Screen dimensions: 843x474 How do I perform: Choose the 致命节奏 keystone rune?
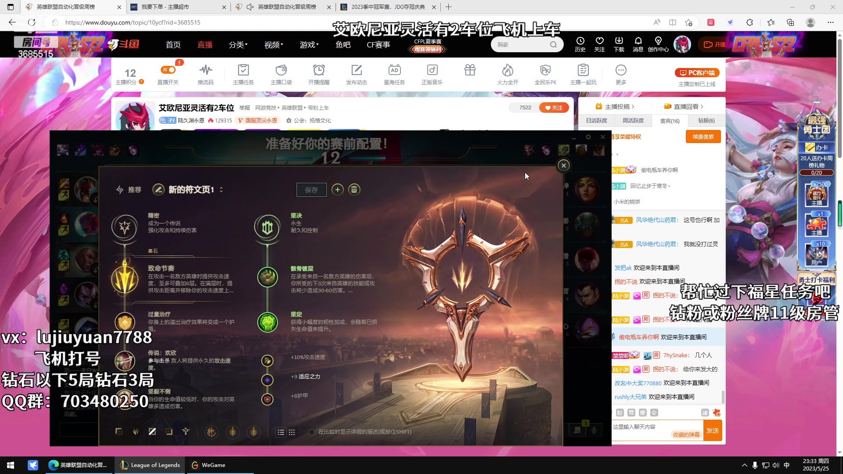point(125,278)
